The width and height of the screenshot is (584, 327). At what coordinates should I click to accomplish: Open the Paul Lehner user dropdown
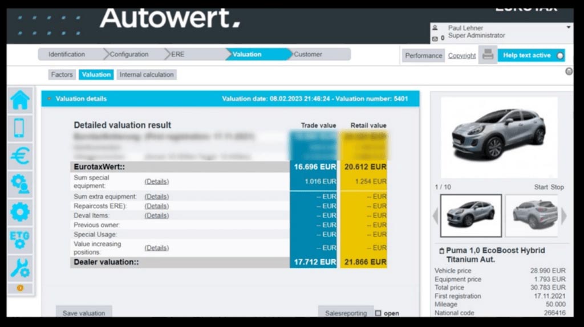(568, 27)
